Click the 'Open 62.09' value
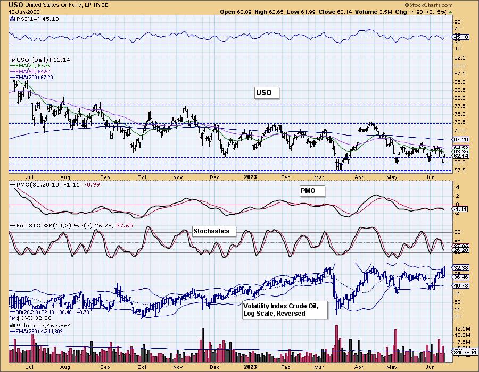Screen dimensions: 479x372 tap(236, 12)
